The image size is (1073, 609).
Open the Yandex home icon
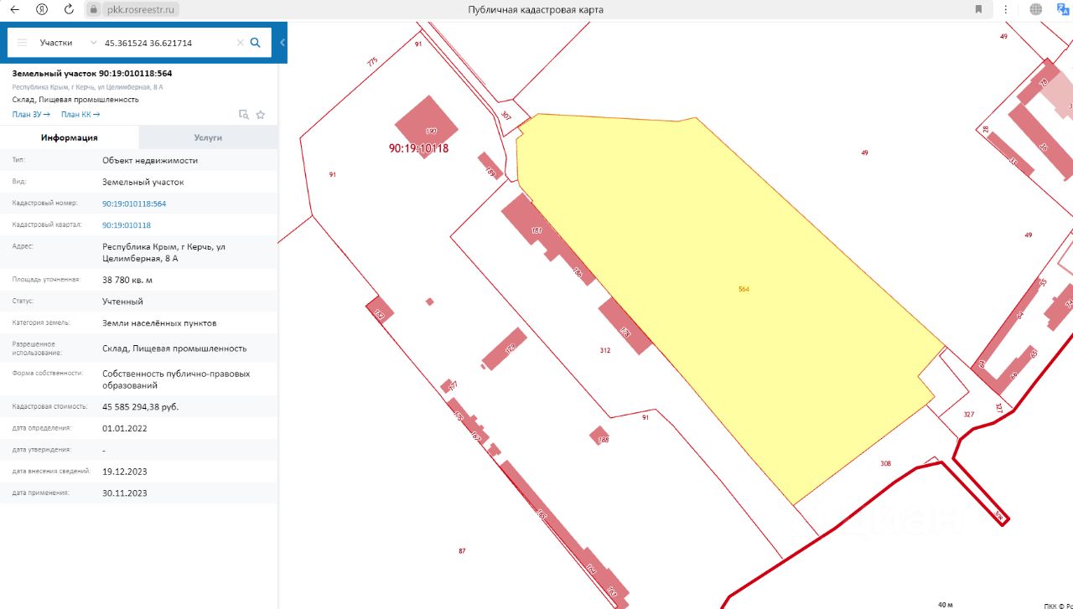42,9
